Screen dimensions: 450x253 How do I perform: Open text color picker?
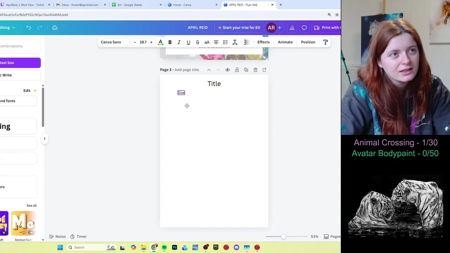(161, 42)
